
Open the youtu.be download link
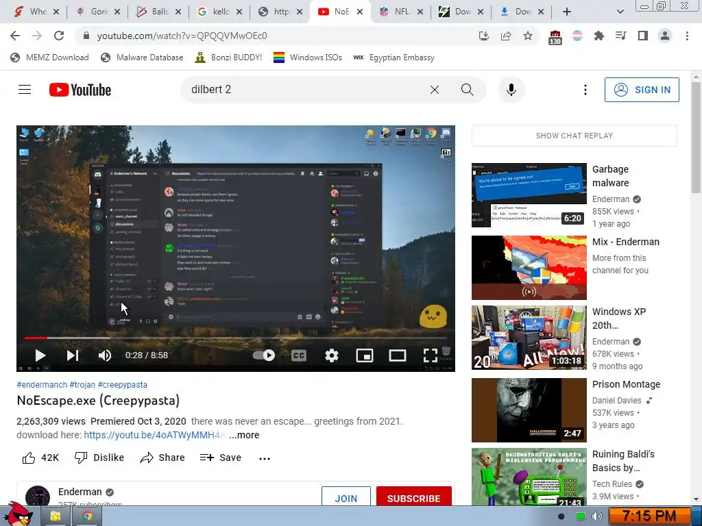(x=154, y=435)
